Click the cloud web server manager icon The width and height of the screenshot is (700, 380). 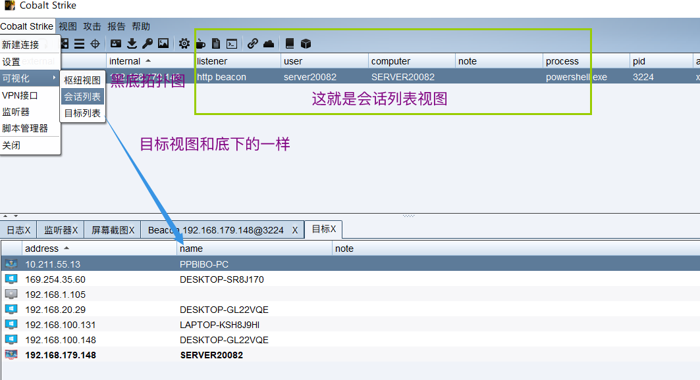tap(269, 43)
